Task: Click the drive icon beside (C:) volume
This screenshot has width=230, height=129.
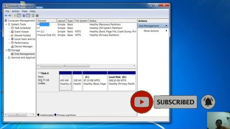Action: 38,31
